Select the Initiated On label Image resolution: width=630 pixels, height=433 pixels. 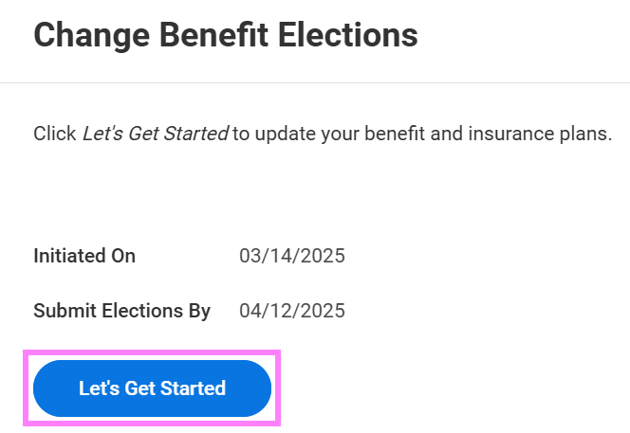tap(84, 256)
